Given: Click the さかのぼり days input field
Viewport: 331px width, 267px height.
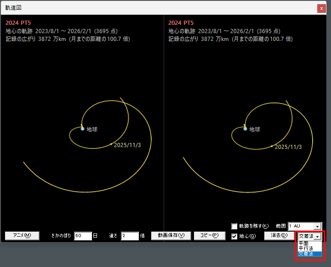Looking at the screenshot, I should click(x=83, y=236).
